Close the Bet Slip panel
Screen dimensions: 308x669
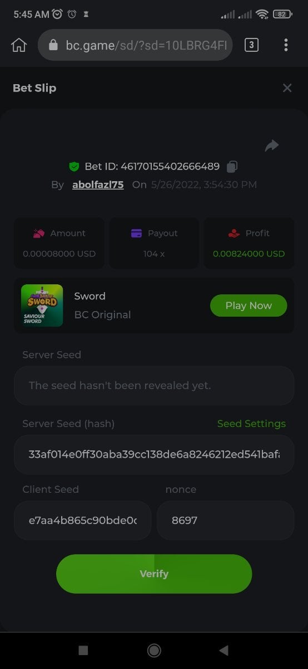click(x=287, y=88)
